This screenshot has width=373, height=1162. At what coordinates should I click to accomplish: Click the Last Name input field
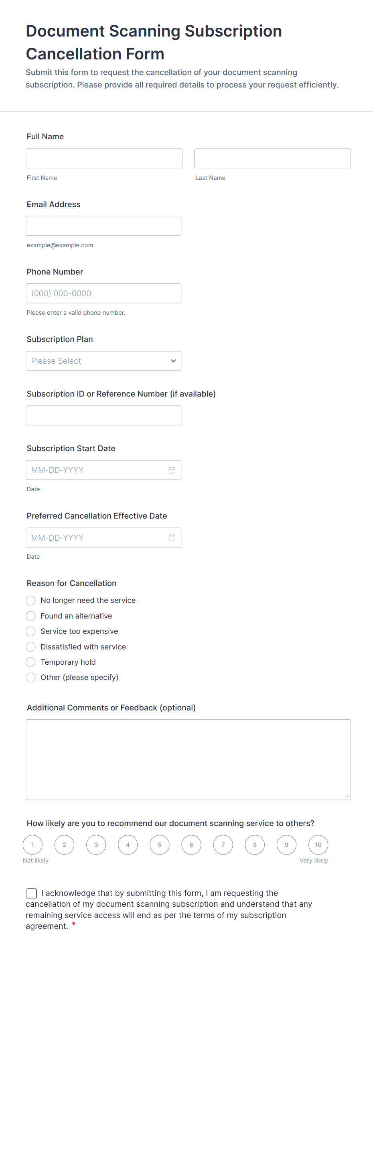273,158
